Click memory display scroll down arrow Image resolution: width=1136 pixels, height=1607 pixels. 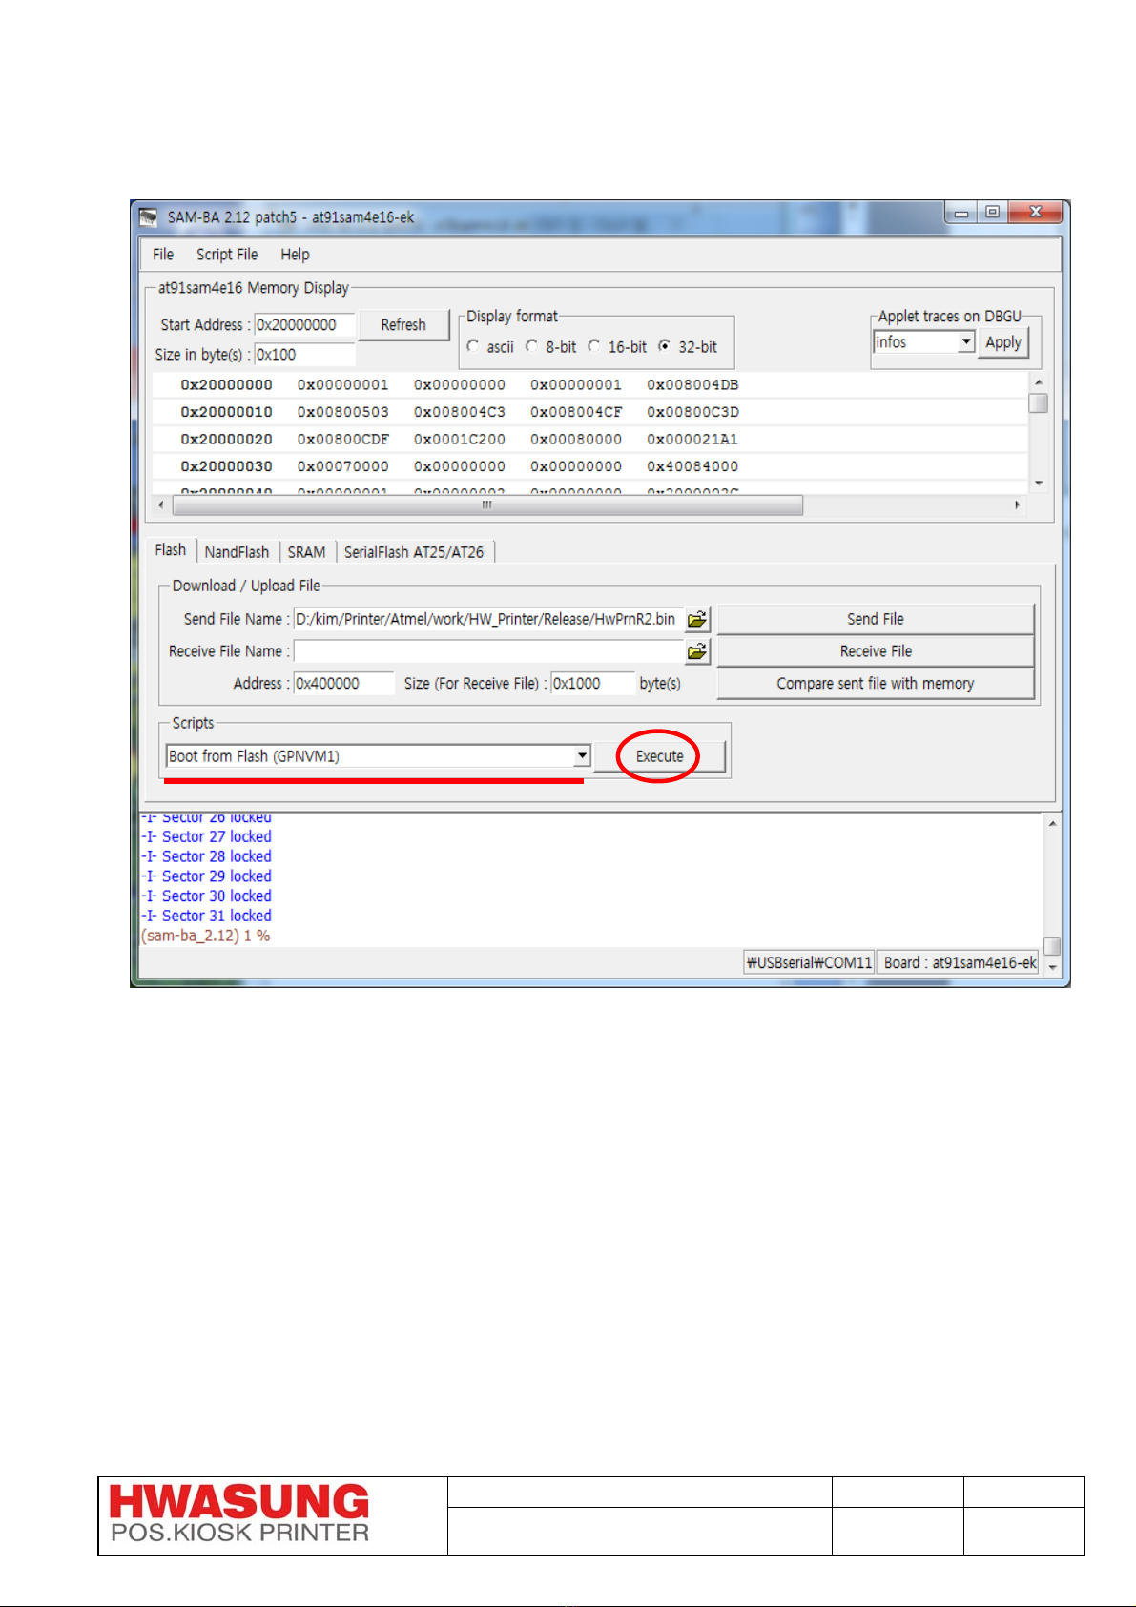1039,484
